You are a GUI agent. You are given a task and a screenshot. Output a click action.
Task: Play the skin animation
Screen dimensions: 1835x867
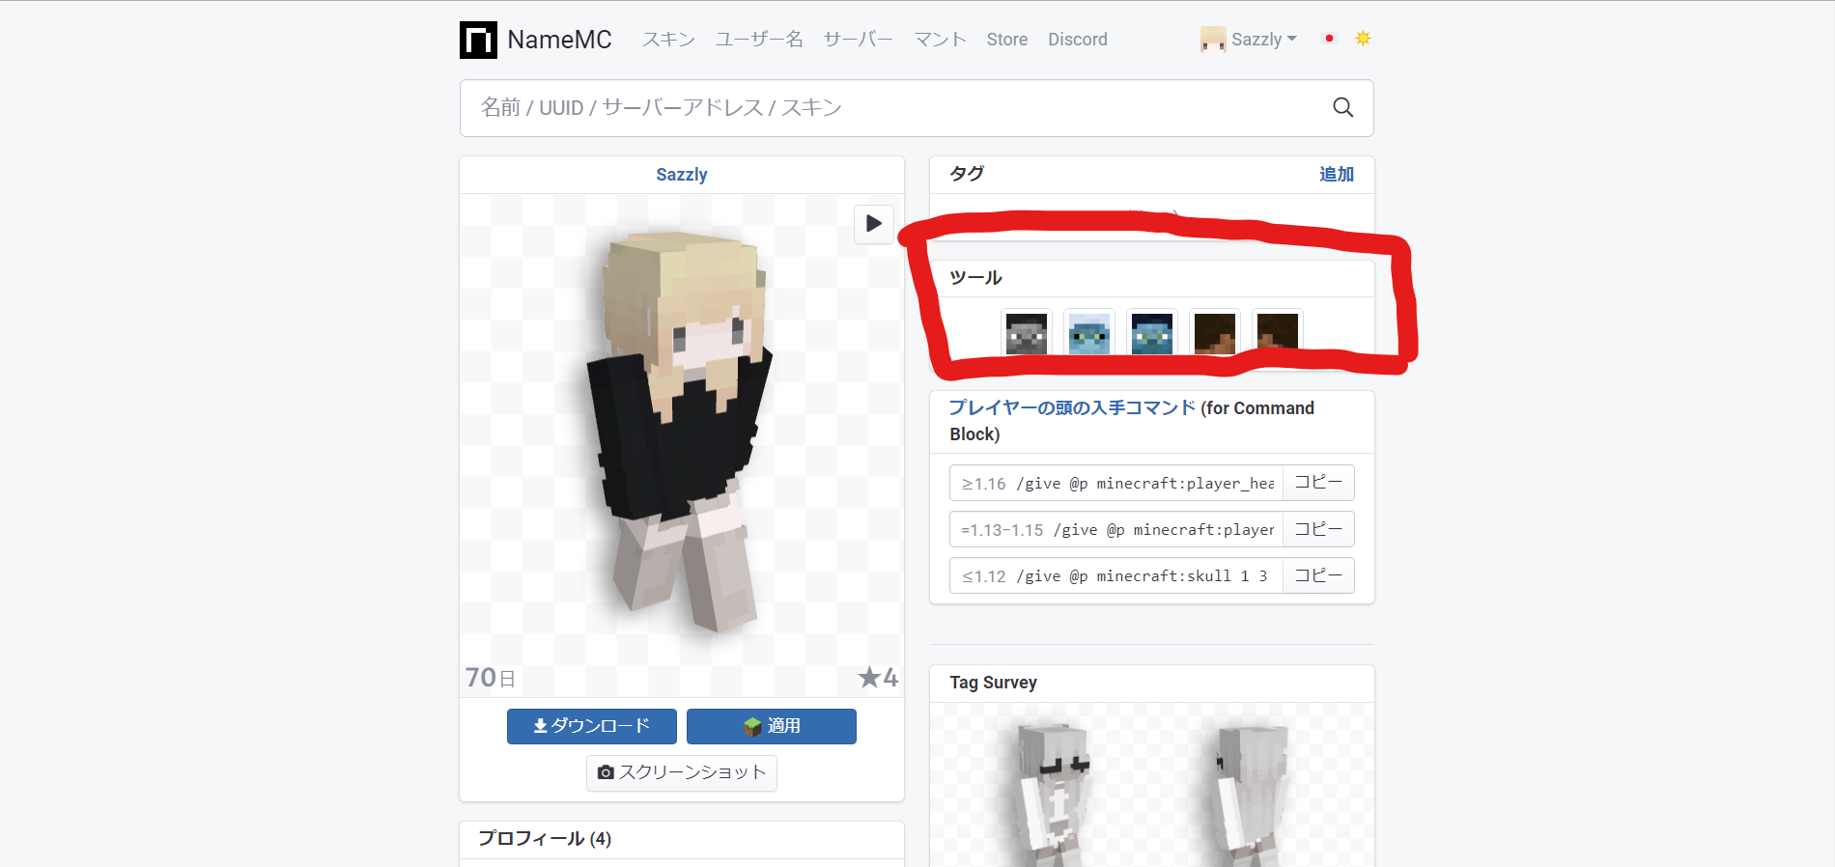[874, 224]
